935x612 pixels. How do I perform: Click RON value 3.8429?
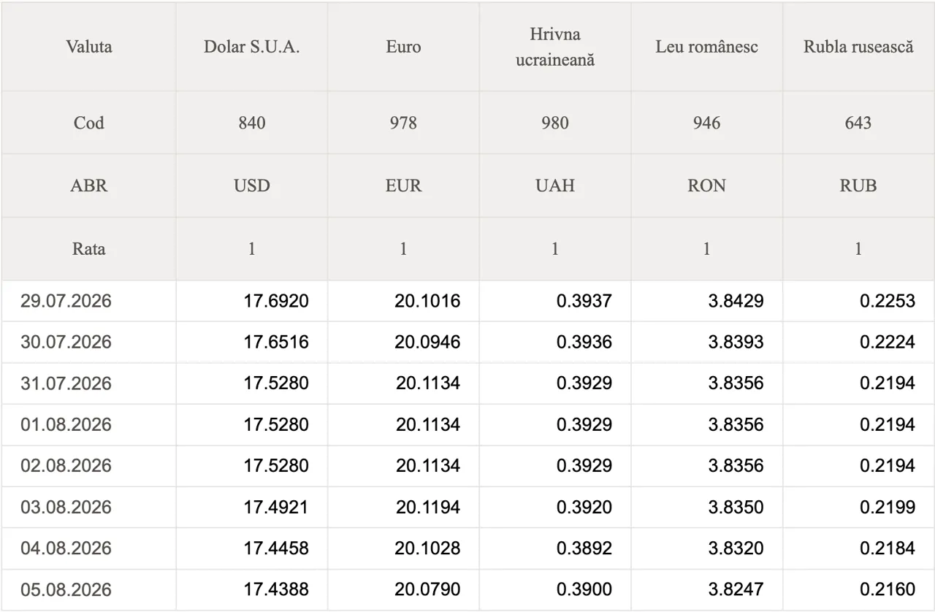tap(736, 301)
